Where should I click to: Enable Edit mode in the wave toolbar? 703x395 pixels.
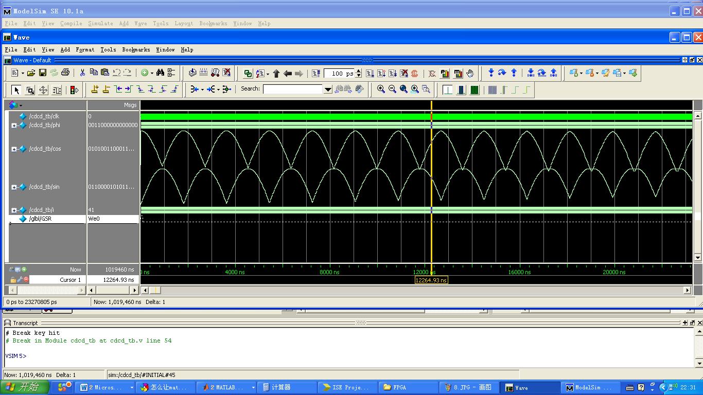pos(57,90)
